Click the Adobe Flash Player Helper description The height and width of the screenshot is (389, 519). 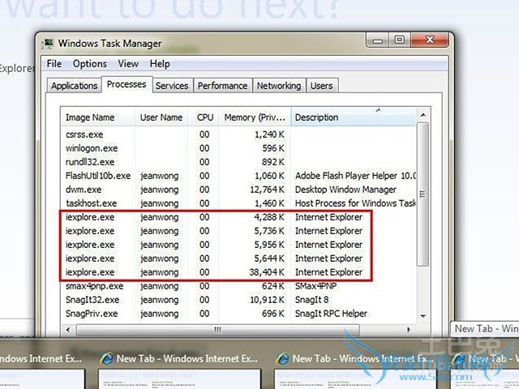coord(355,176)
